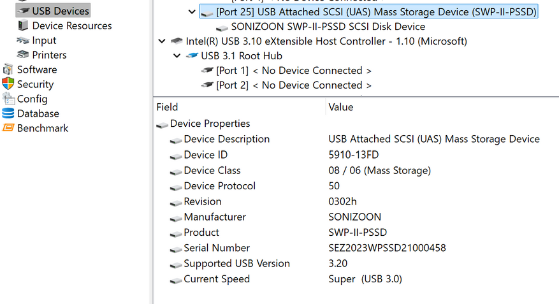Select the Serial Number property row
This screenshot has height=304, width=559.
217,248
